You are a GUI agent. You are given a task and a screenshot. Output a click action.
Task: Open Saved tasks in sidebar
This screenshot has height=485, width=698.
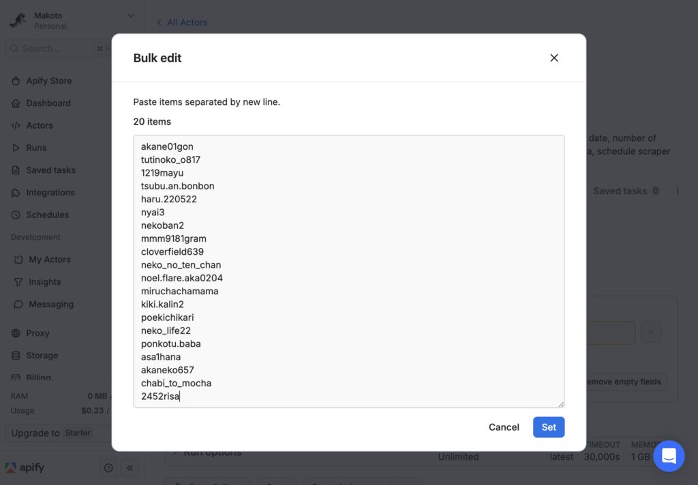pyautogui.click(x=50, y=170)
